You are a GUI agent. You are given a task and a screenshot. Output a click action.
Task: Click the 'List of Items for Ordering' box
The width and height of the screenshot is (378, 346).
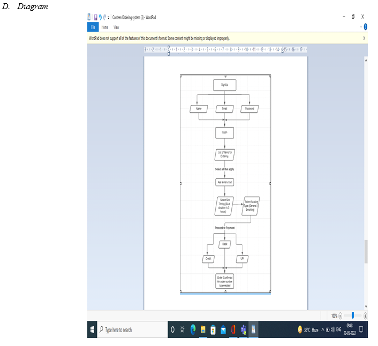point(225,155)
